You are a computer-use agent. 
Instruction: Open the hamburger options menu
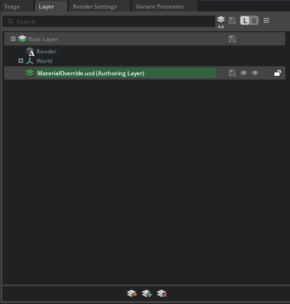[x=266, y=20]
